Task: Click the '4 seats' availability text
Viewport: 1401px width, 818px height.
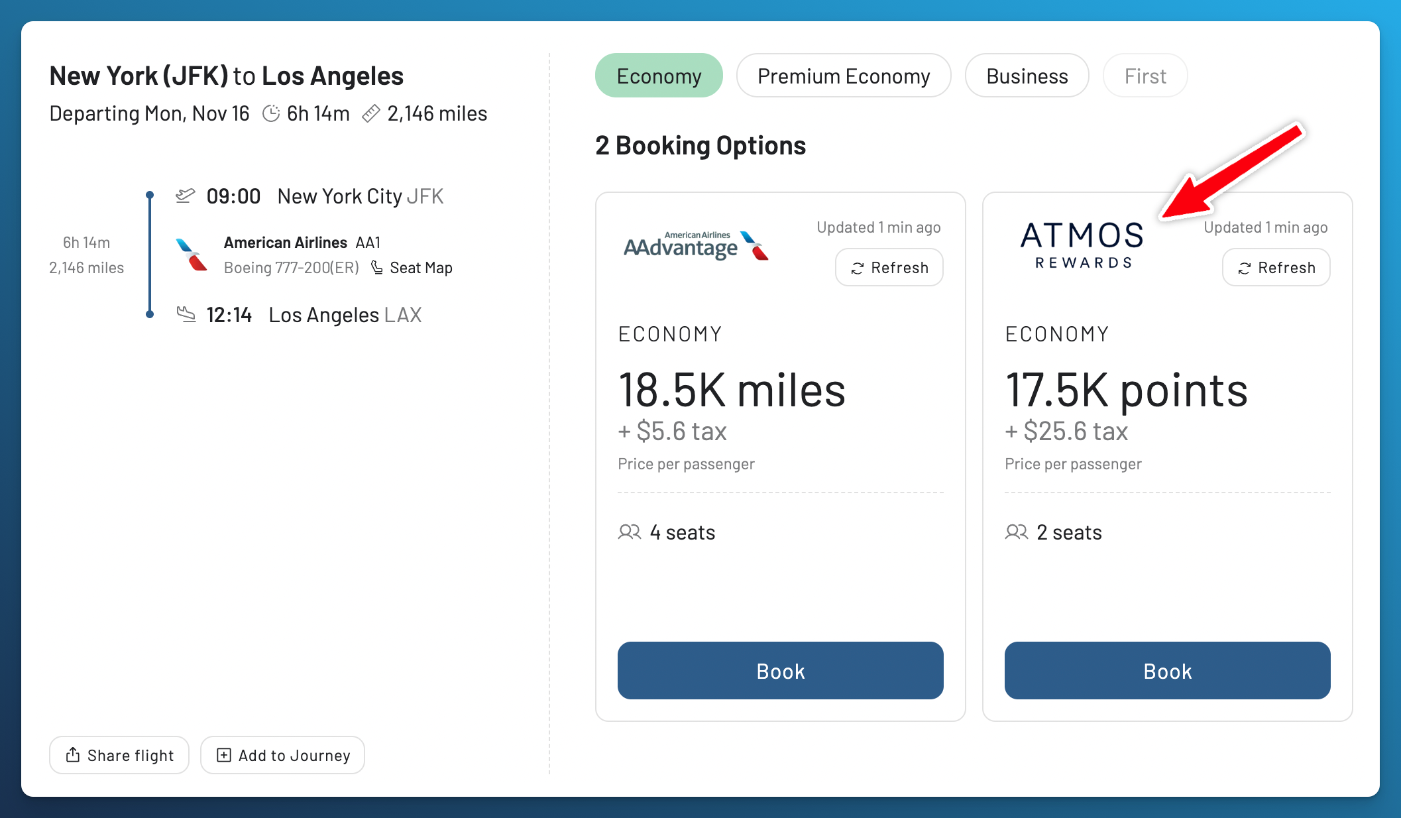Action: coord(683,532)
